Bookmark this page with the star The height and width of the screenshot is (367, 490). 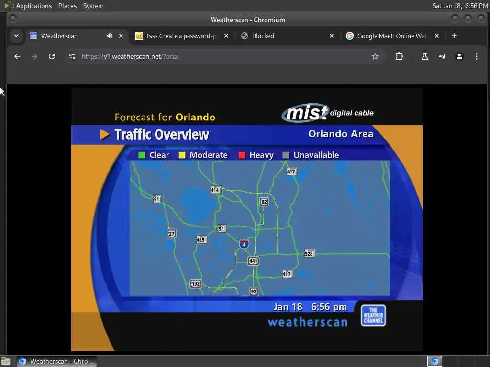coord(375,56)
